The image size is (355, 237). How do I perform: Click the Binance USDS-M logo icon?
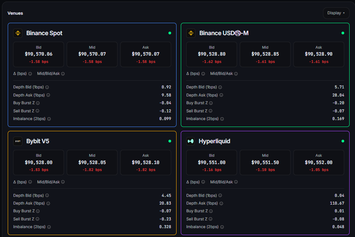[x=191, y=33]
